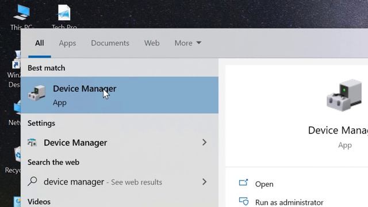The image size is (368, 207).
Task: Click the large Device Manager preview icon
Action: [x=344, y=95]
